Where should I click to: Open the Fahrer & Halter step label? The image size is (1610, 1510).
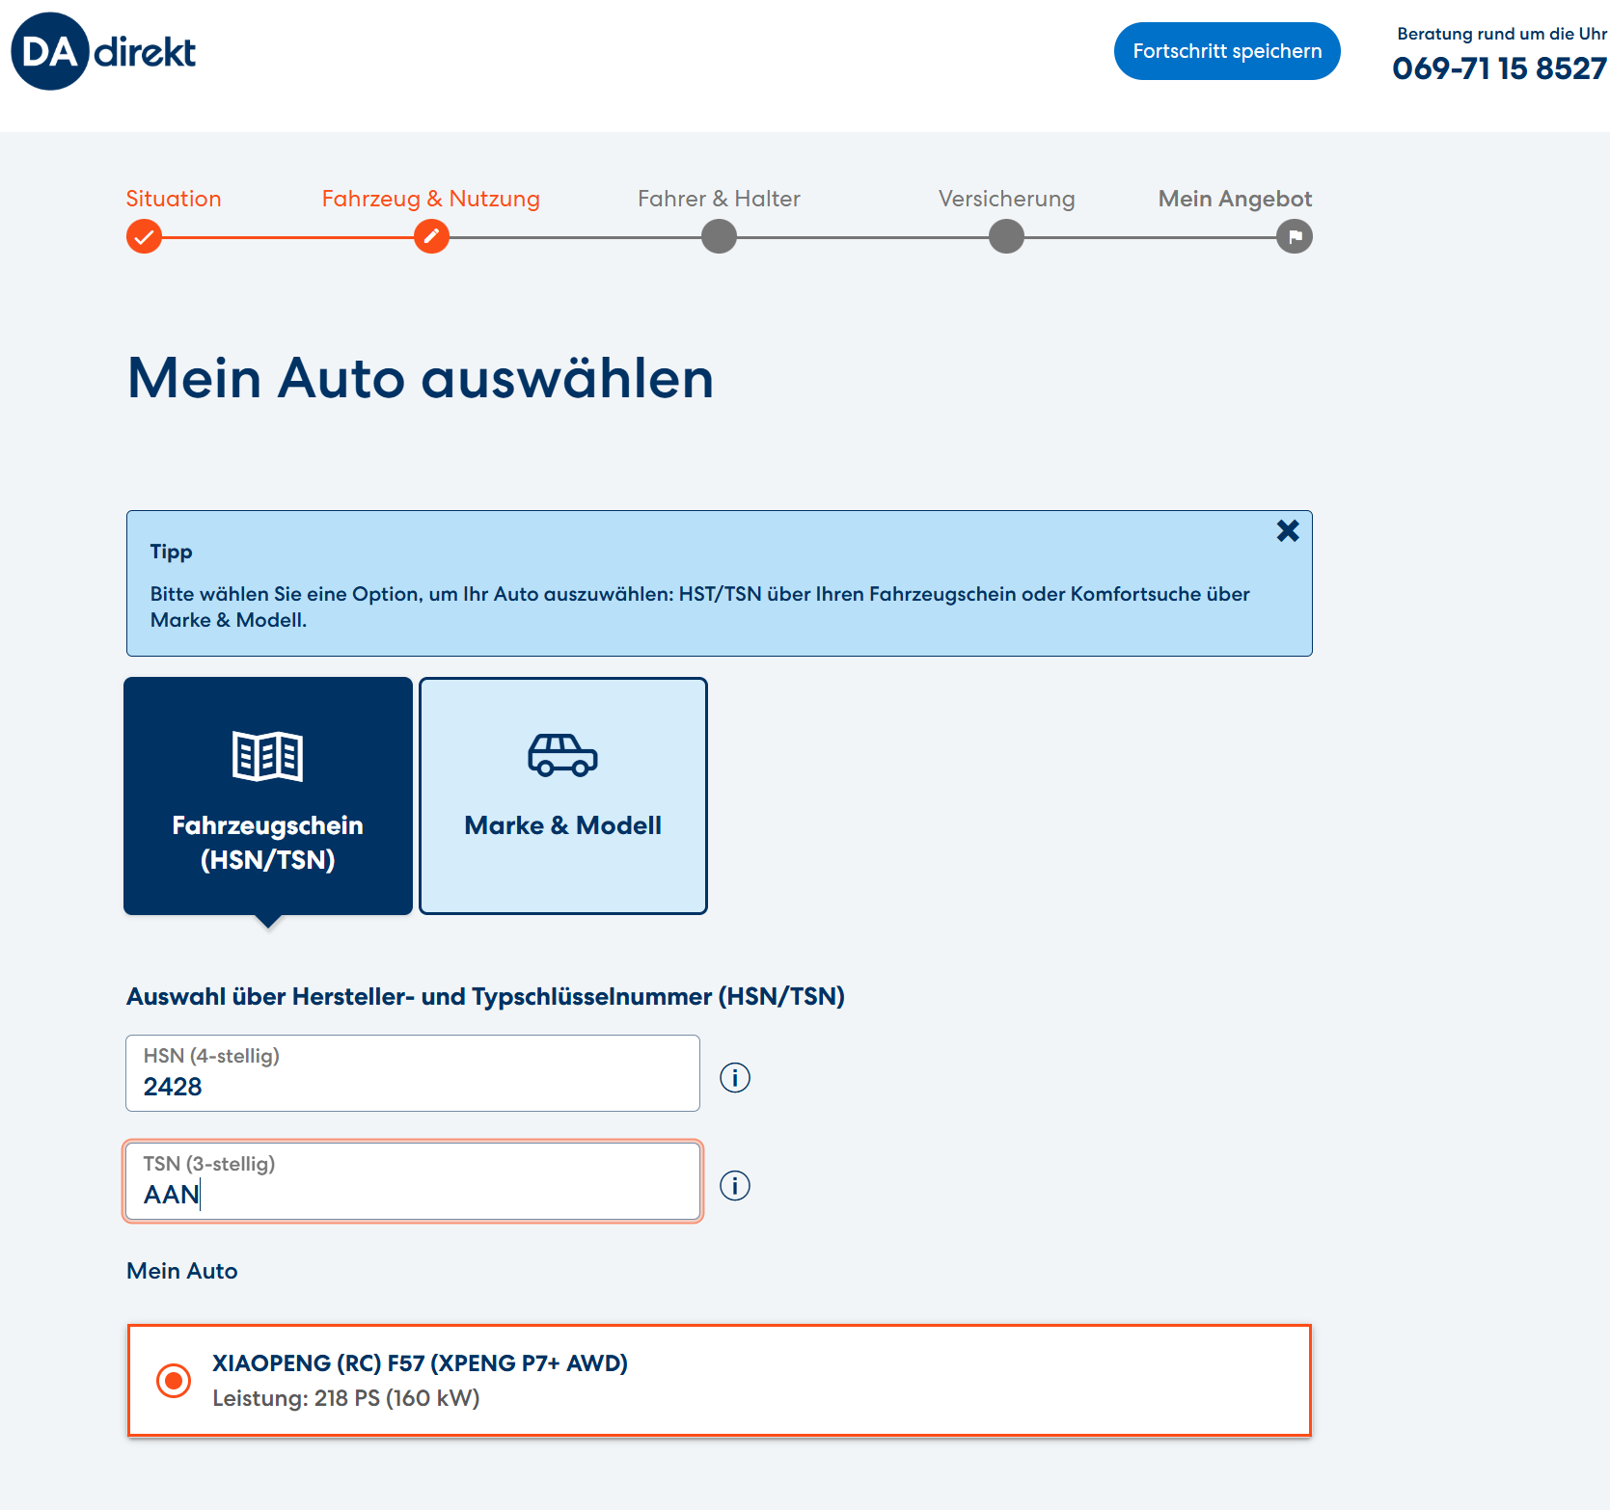(719, 199)
